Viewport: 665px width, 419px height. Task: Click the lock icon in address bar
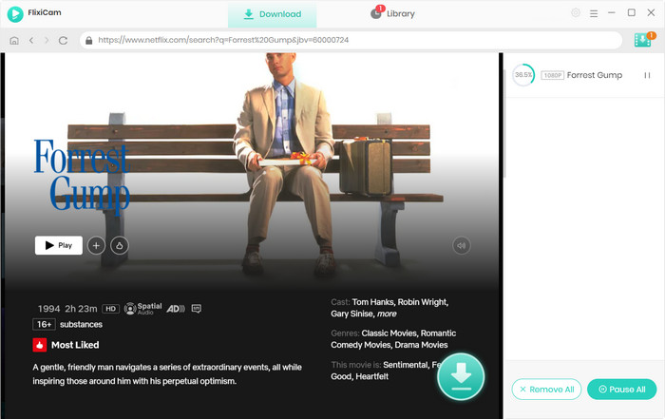[x=88, y=40]
